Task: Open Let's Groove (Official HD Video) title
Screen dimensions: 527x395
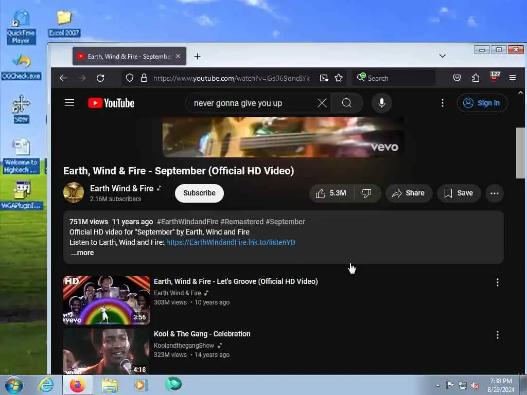Action: 236,281
